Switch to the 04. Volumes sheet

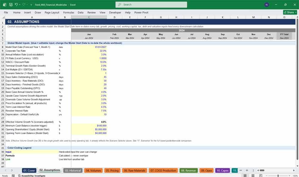pos(93,170)
